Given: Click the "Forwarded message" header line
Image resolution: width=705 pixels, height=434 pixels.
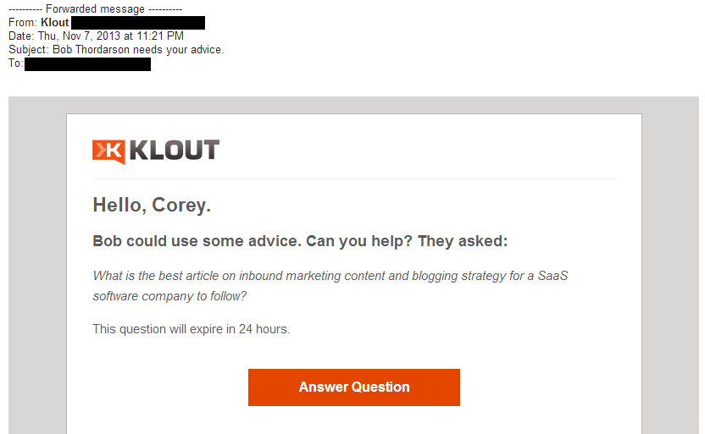Looking at the screenshot, I should point(95,9).
